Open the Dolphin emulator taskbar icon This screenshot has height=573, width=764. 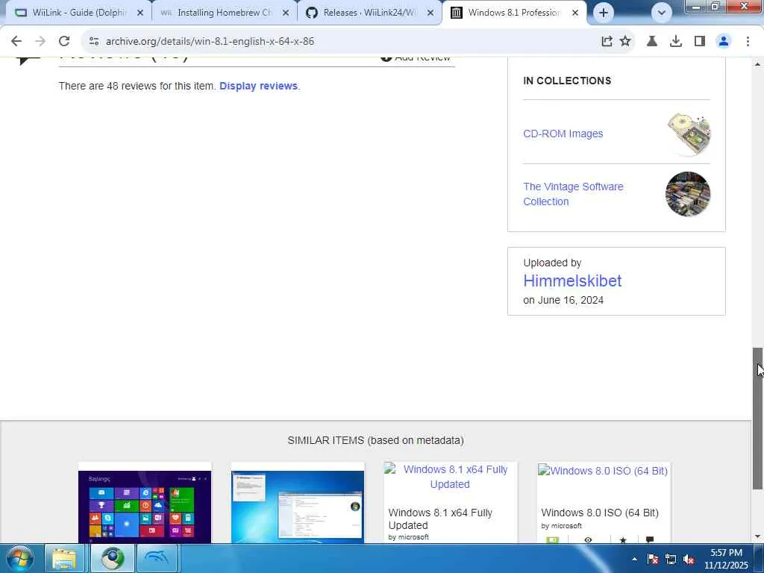tap(157, 559)
